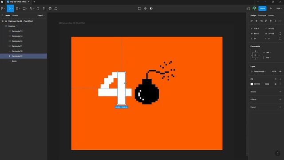The image size is (284, 160).
Task: Open the audio headphones icon
Action: click(x=248, y=8)
